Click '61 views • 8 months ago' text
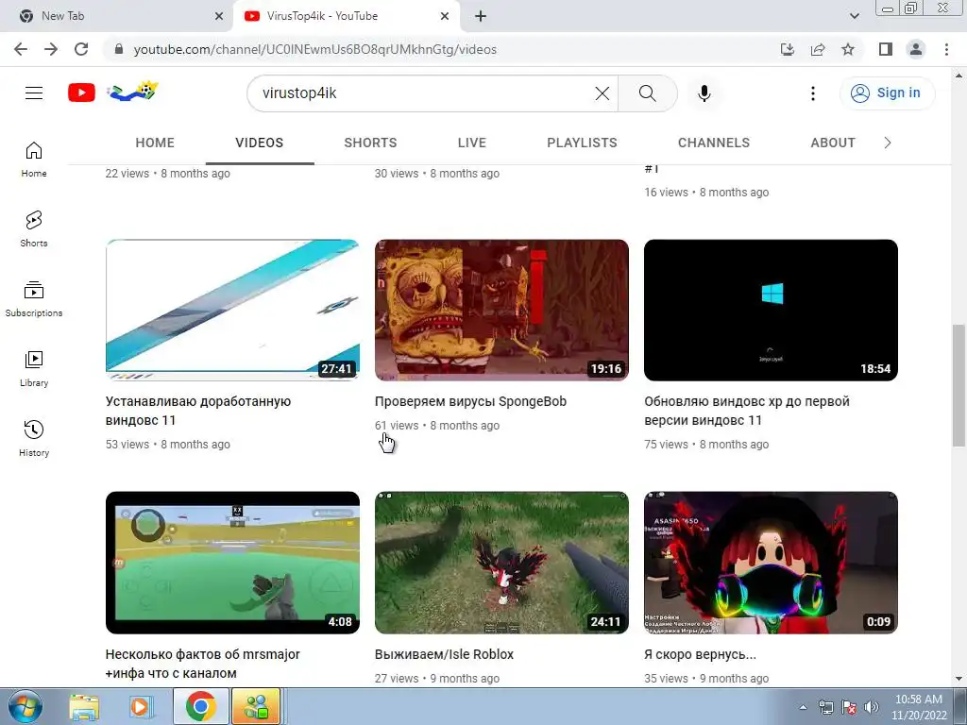The height and width of the screenshot is (725, 967). pyautogui.click(x=436, y=426)
